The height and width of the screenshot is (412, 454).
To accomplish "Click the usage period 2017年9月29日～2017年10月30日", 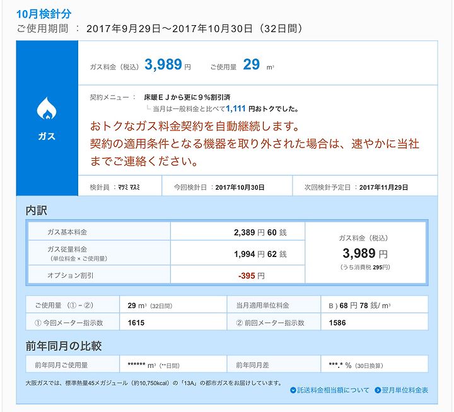I will pos(170,28).
